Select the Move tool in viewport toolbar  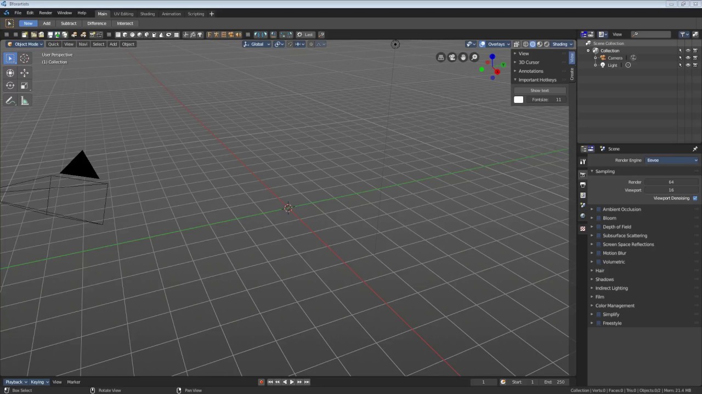(25, 73)
